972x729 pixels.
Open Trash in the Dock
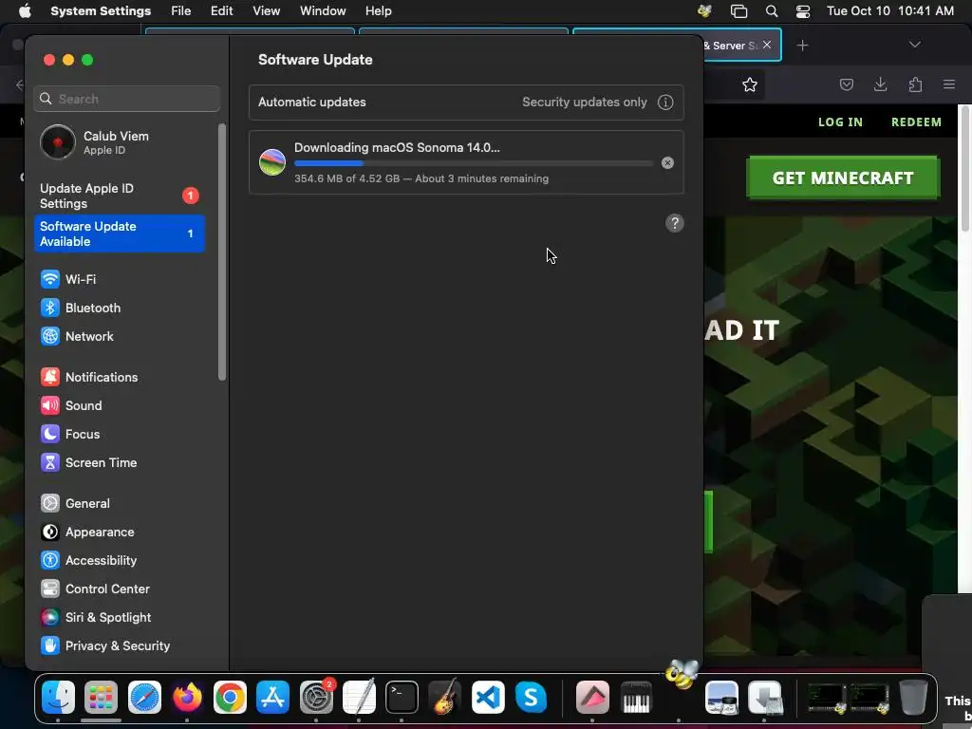(913, 697)
